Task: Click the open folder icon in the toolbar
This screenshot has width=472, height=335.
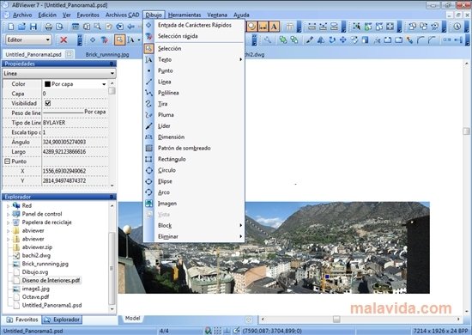Action: click(21, 27)
